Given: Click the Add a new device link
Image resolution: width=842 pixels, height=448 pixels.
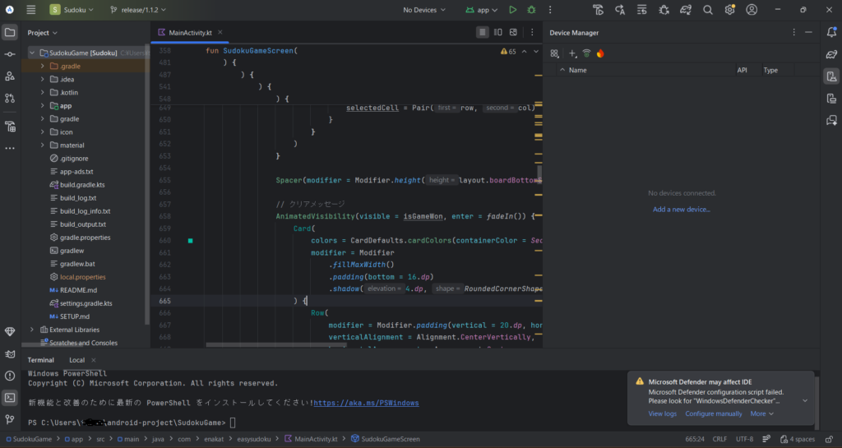Looking at the screenshot, I should pos(682,210).
